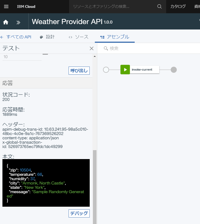Screen dimensions: 200x224
Task: Click the content-type: application/json line
Action: pos(31,138)
